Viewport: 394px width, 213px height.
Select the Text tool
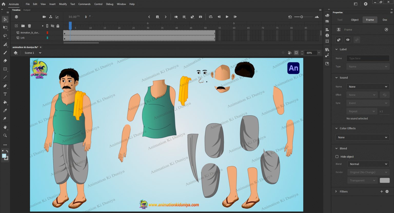click(x=5, y=94)
